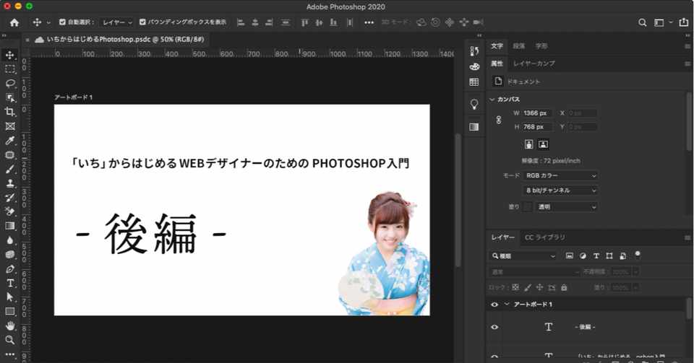Switch to the CC ライブラリ tab
This screenshot has width=694, height=363.
point(545,237)
